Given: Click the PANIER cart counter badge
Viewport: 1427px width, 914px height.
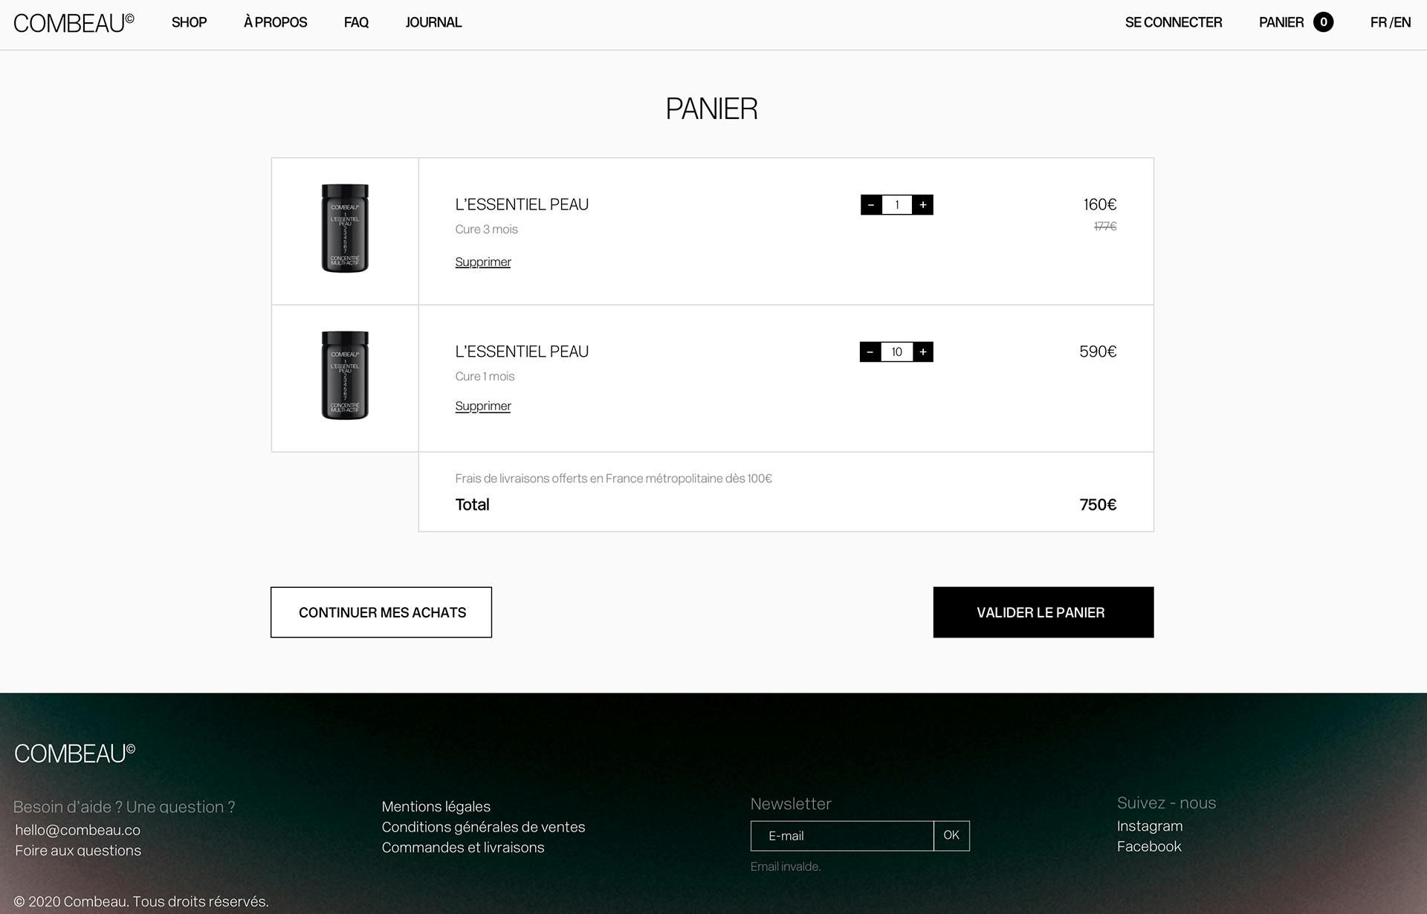Looking at the screenshot, I should pos(1324,22).
